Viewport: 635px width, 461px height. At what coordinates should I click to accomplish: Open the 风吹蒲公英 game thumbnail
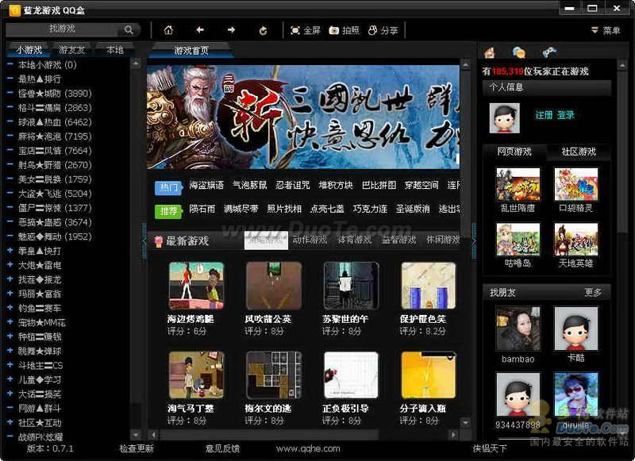(274, 286)
